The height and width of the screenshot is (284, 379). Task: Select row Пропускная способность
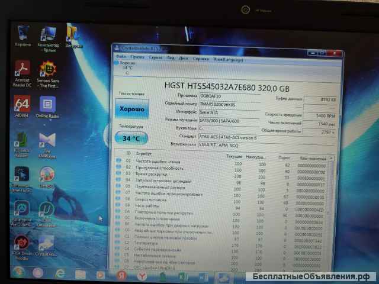tap(221, 169)
